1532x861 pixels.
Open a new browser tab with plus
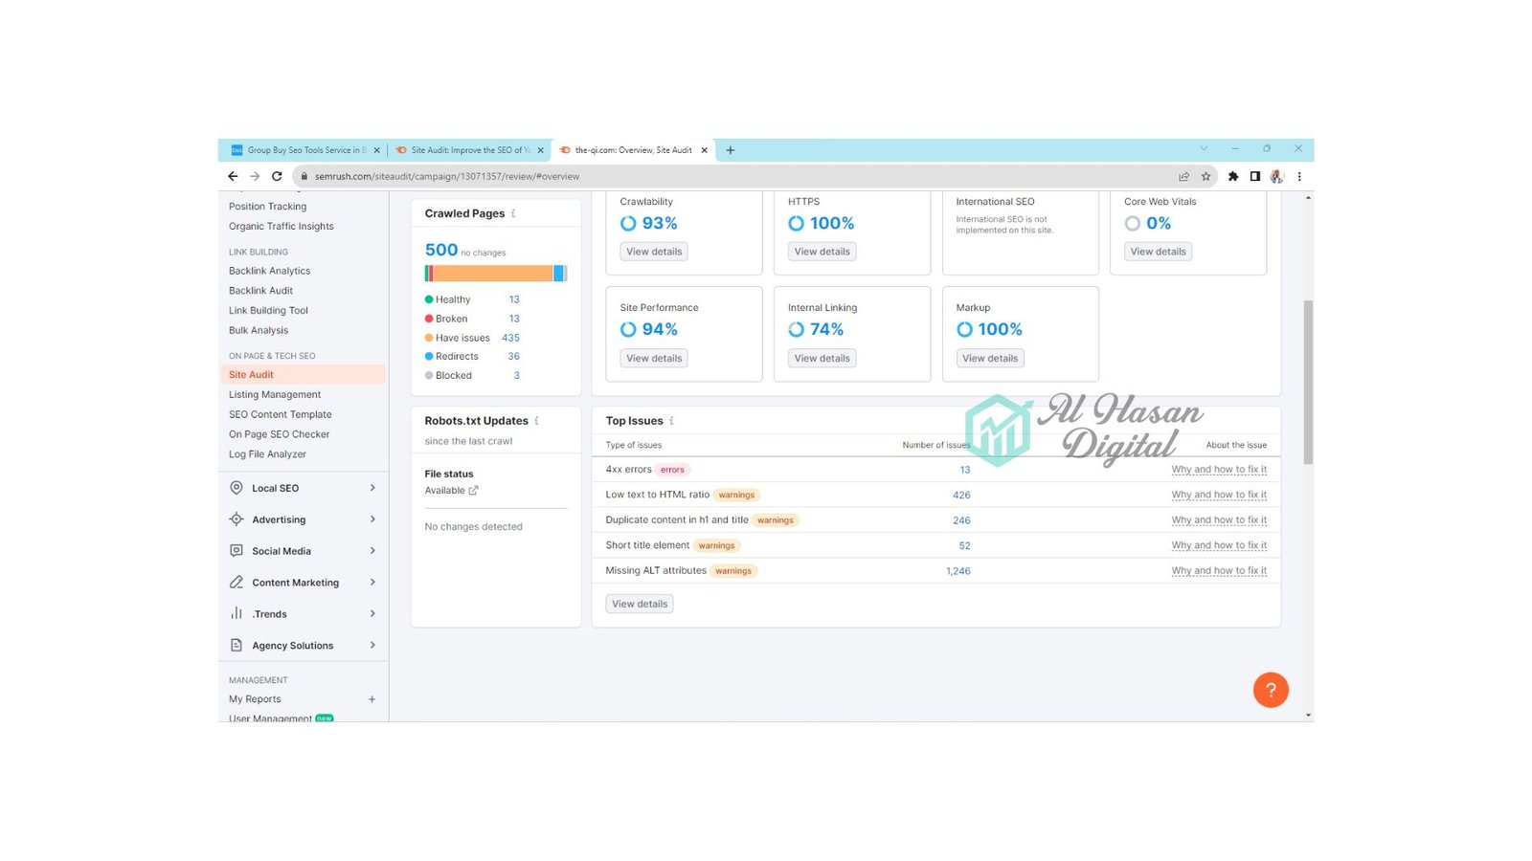[x=731, y=150]
